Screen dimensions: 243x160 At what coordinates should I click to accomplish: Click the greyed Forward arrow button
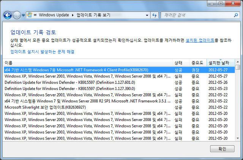(17, 15)
